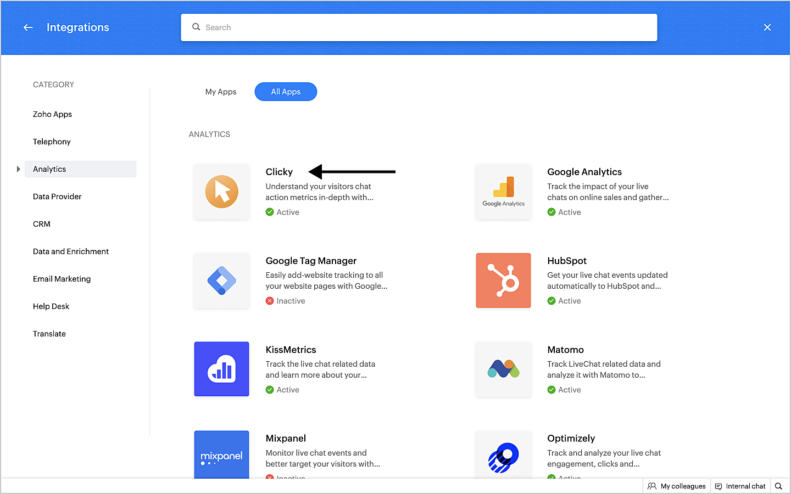Open the Google Analytics logo tile
This screenshot has height=494, width=791.
click(x=503, y=192)
